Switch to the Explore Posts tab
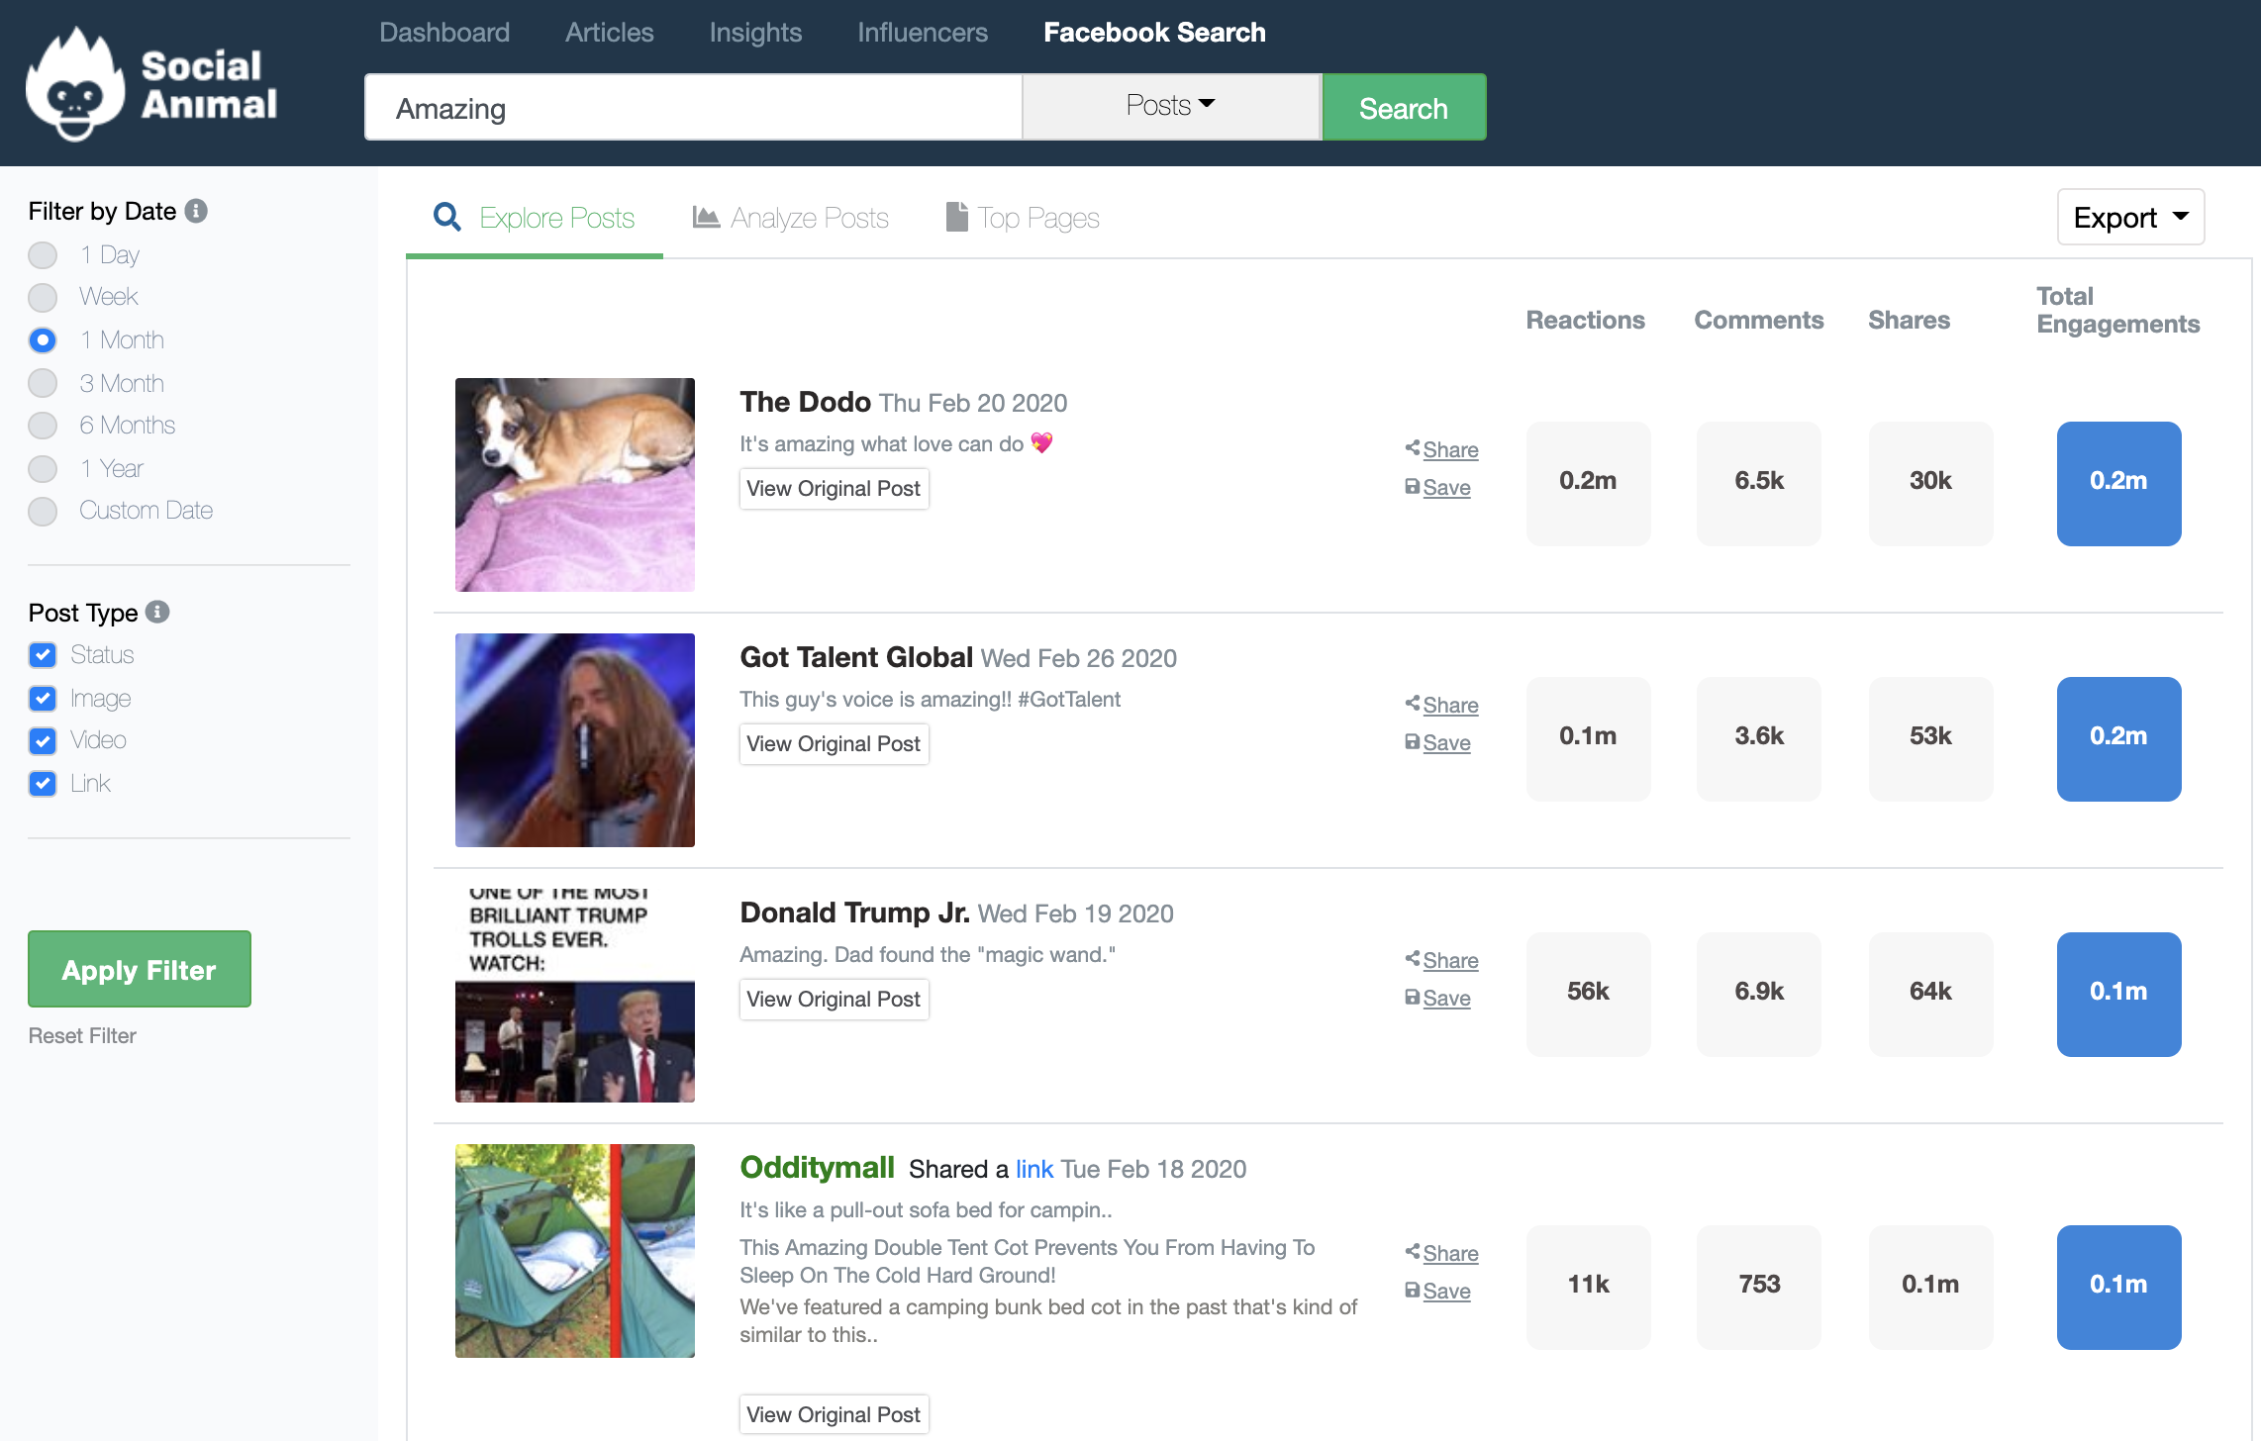Screen dimensions: 2261x1441 click(x=535, y=218)
